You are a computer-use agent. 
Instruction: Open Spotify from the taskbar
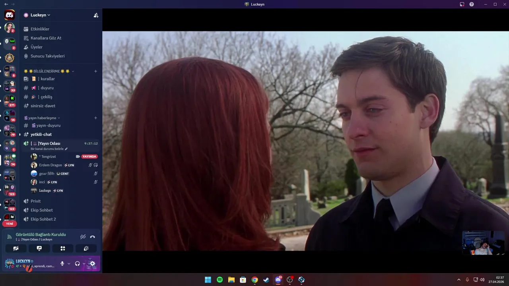pyautogui.click(x=220, y=280)
